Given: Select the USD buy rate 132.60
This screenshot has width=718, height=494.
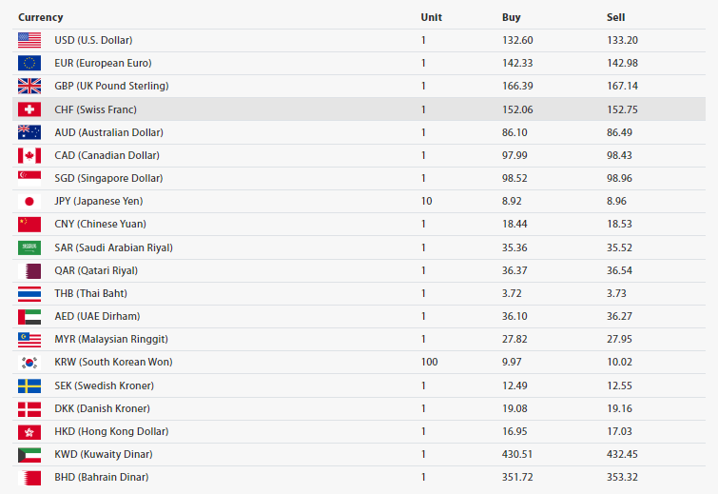Looking at the screenshot, I should pos(517,40).
